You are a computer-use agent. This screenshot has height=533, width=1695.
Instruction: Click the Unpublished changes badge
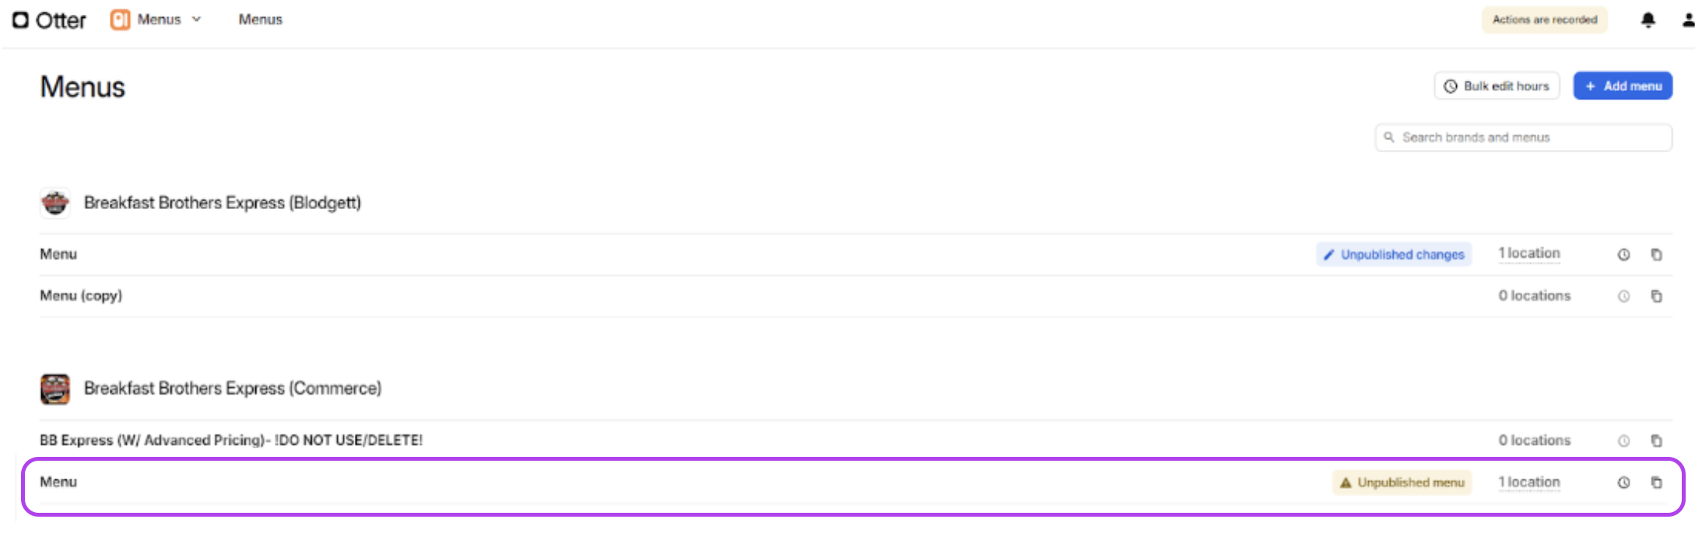coord(1394,255)
